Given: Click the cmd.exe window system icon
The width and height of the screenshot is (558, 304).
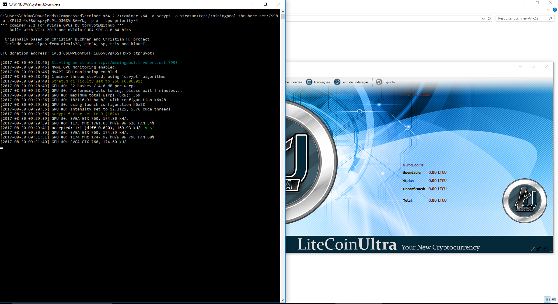Looking at the screenshot, I should (x=5, y=4).
